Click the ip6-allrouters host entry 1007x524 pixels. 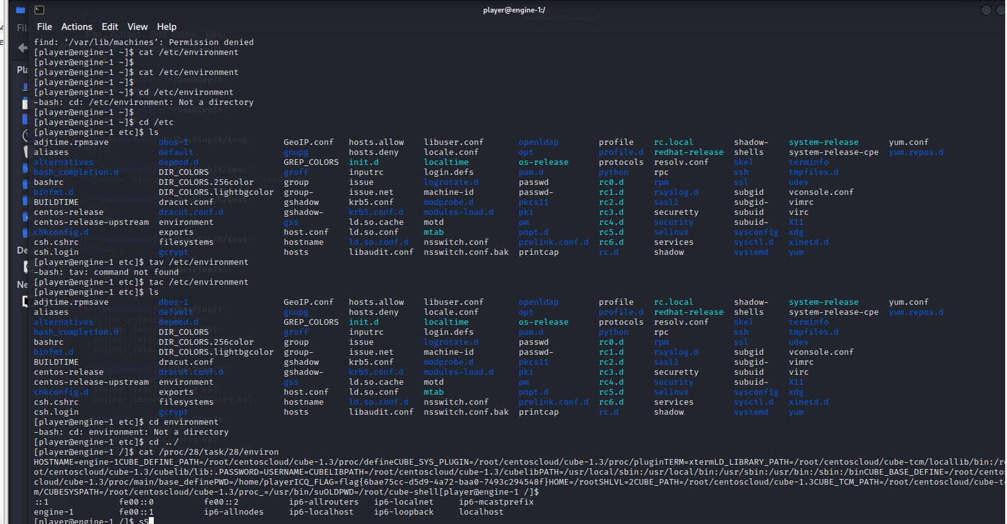[x=324, y=502]
